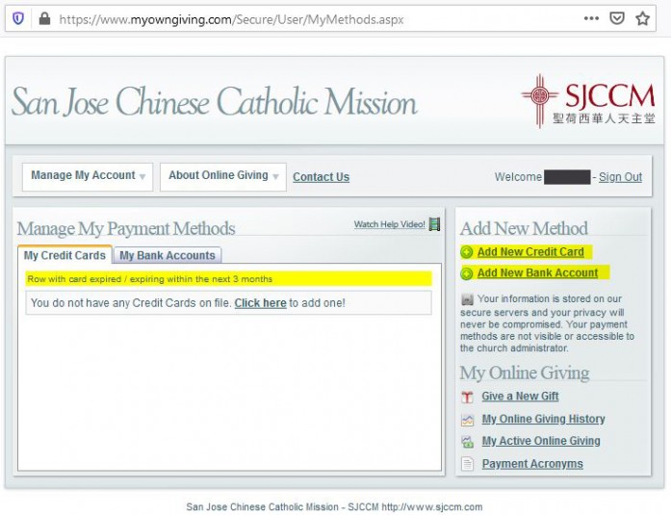This screenshot has height=515, width=671.
Task: Click the film icon beside Watch Help Video
Action: [x=435, y=224]
